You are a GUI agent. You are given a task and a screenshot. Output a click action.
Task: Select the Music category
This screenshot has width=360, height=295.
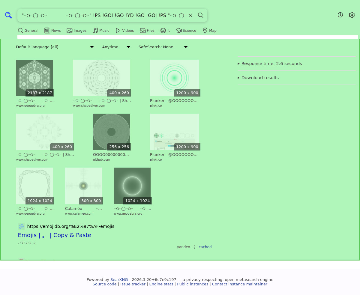[101, 31]
